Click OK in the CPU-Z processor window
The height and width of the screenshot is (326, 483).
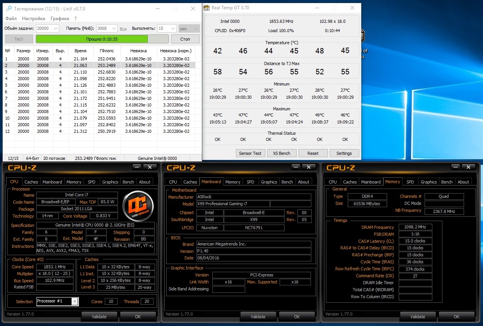138,316
